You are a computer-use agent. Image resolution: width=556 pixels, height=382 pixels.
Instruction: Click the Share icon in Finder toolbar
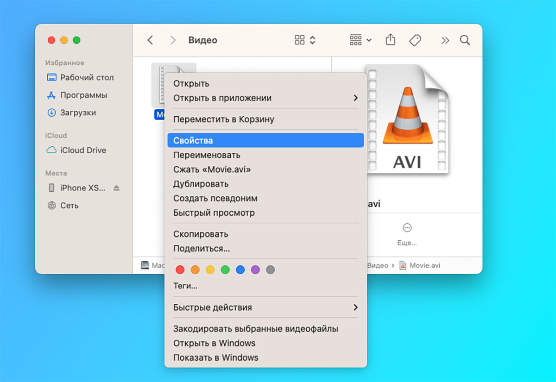tap(390, 40)
